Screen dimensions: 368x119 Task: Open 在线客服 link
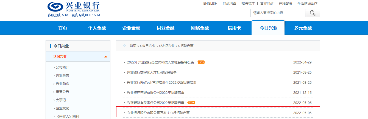[285, 4]
